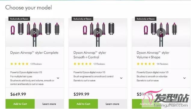Open Dyson Airwrap styler Complete title
Screen dimensions: 191x109
click(34, 53)
